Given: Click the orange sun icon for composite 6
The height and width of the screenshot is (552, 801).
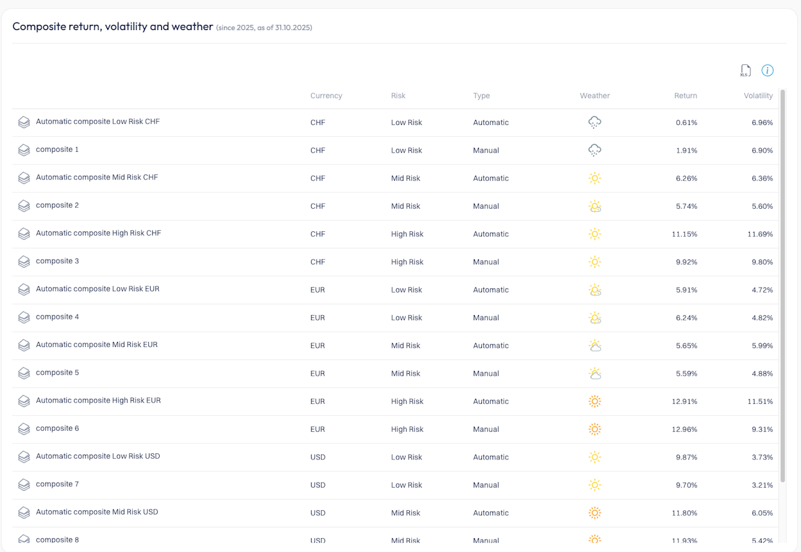Looking at the screenshot, I should tap(594, 429).
